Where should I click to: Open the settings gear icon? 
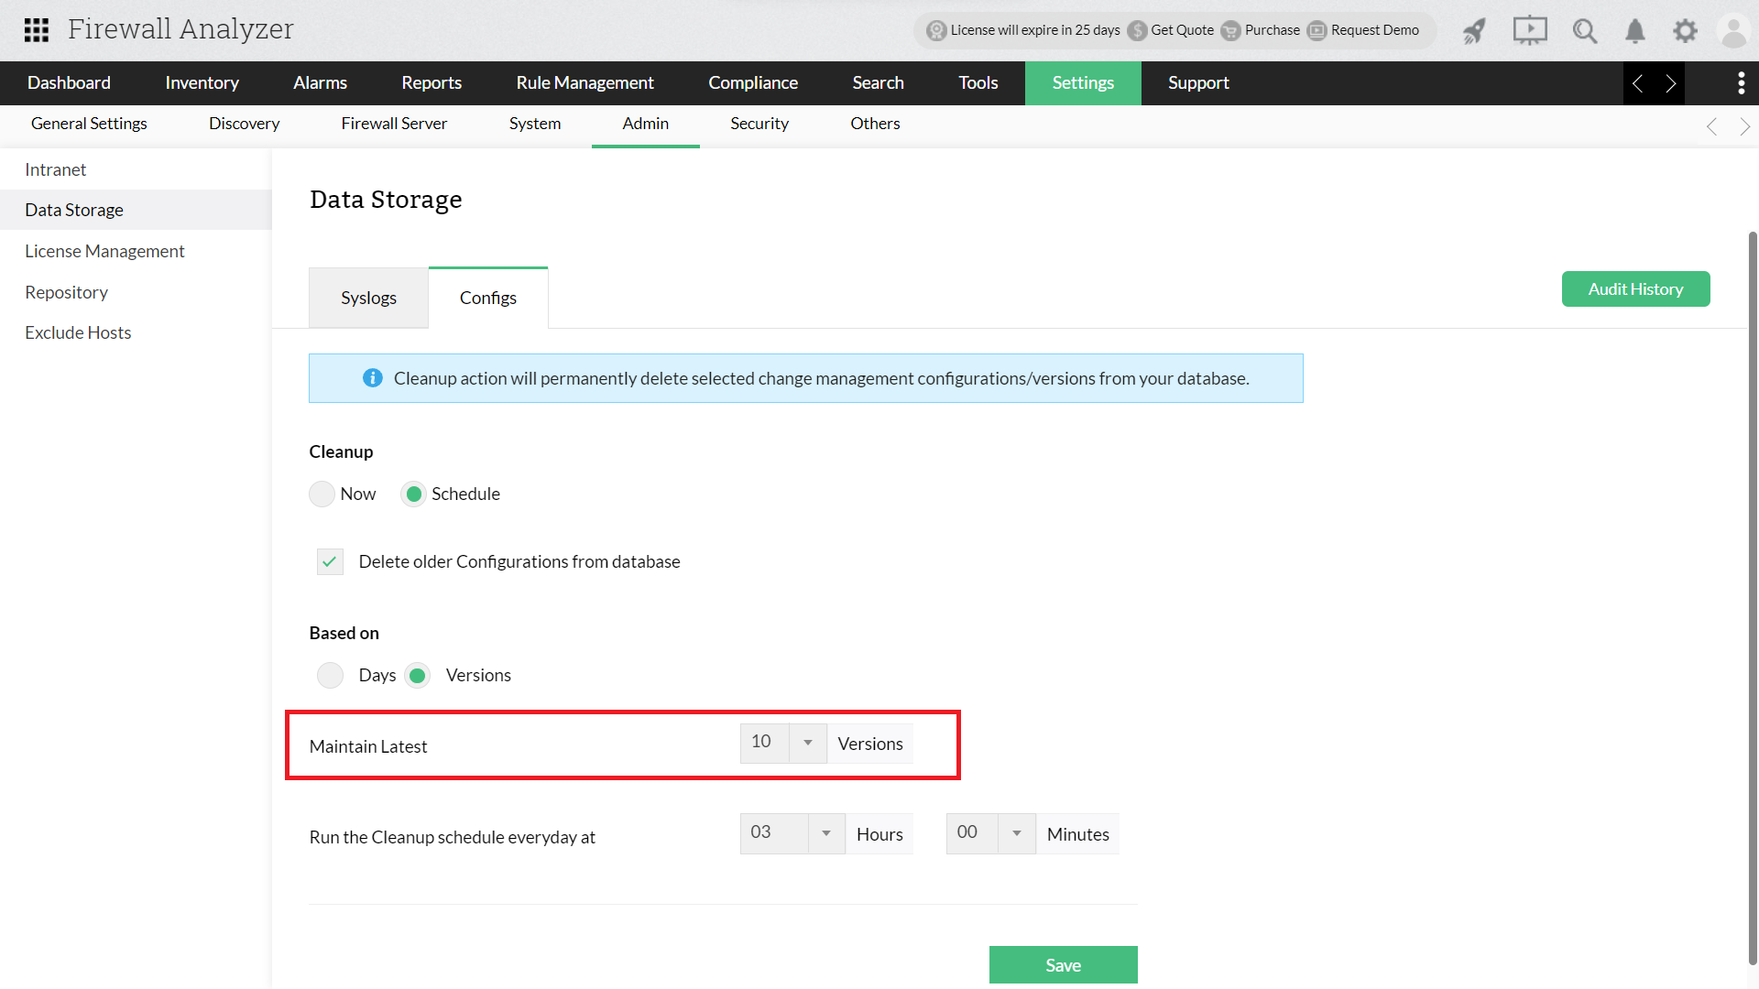tap(1684, 30)
